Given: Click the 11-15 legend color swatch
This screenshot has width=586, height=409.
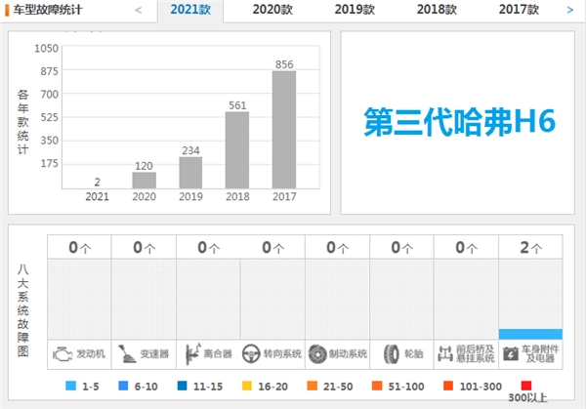Looking at the screenshot, I should [x=182, y=386].
